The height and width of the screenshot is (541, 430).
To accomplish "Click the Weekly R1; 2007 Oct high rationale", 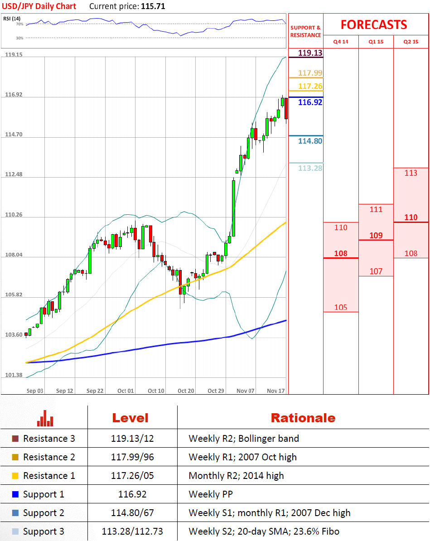I will [x=242, y=457].
